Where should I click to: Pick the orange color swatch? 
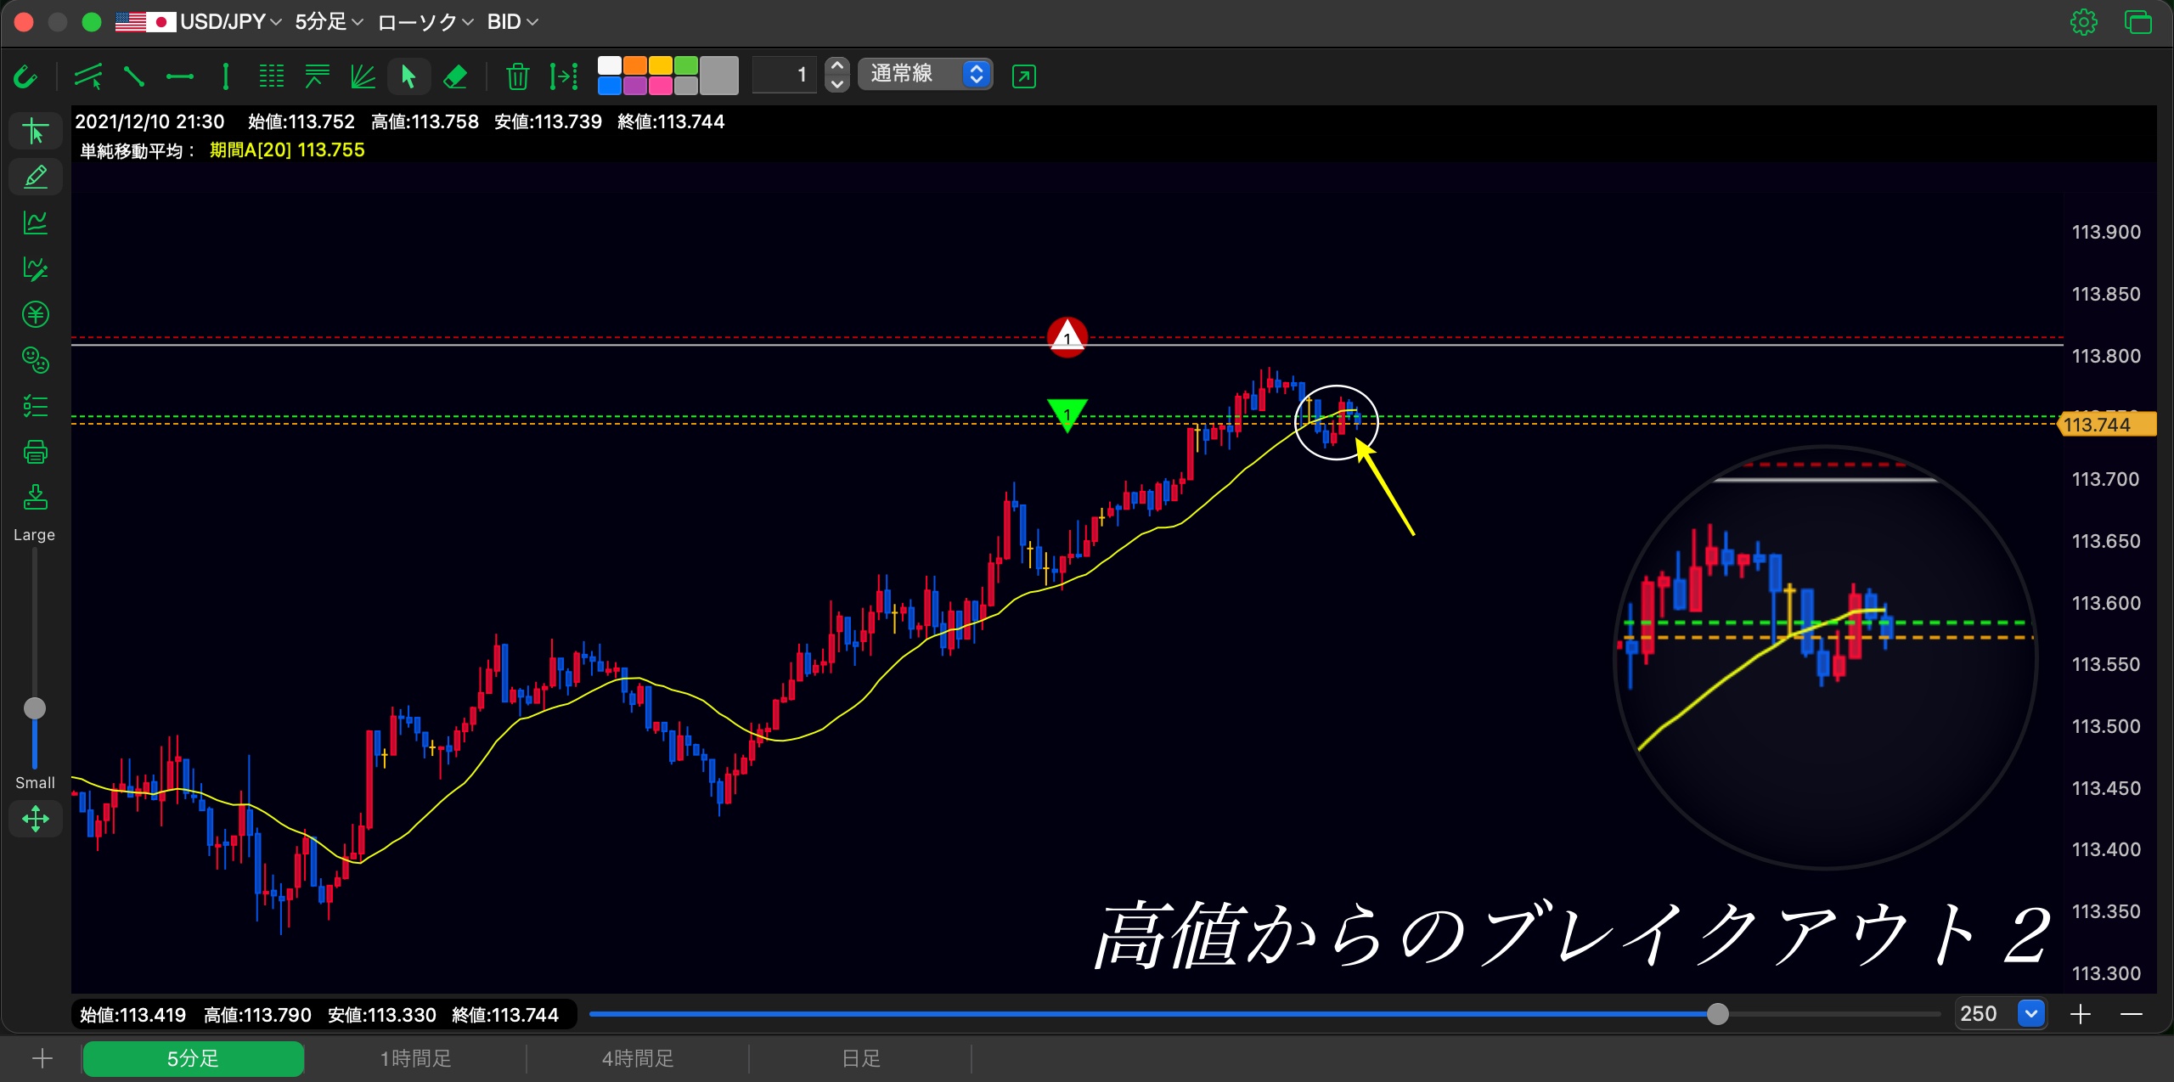pos(635,65)
